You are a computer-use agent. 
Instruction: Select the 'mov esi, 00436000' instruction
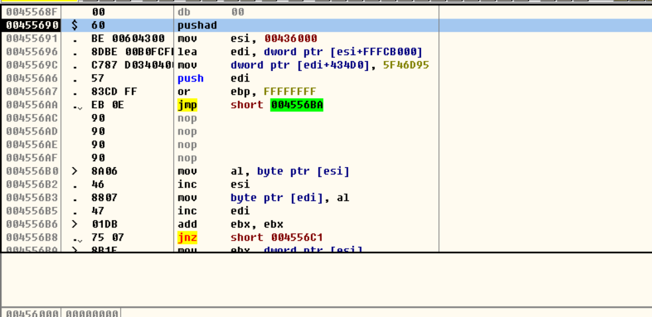(247, 38)
